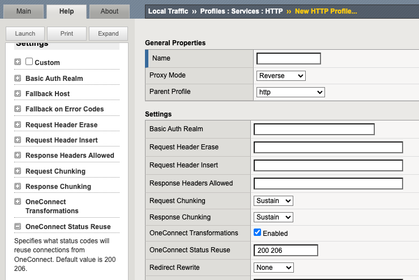
Task: Open the Redirect Rewrite dropdown
Action: click(x=273, y=268)
